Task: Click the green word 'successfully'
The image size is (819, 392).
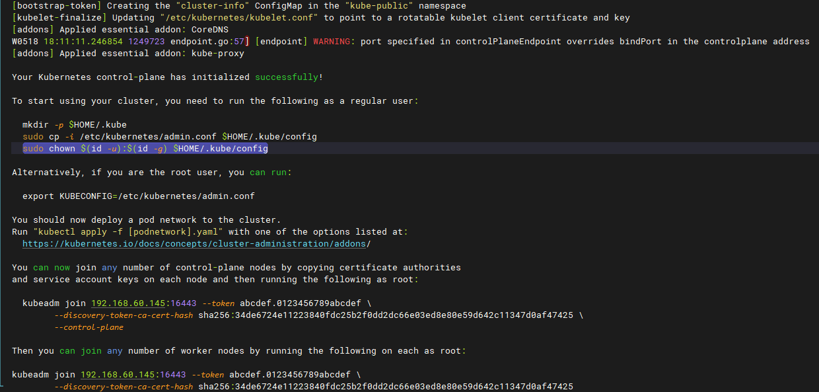Action: pyautogui.click(x=287, y=77)
